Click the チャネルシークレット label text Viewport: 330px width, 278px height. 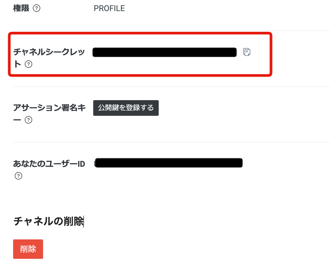[49, 58]
